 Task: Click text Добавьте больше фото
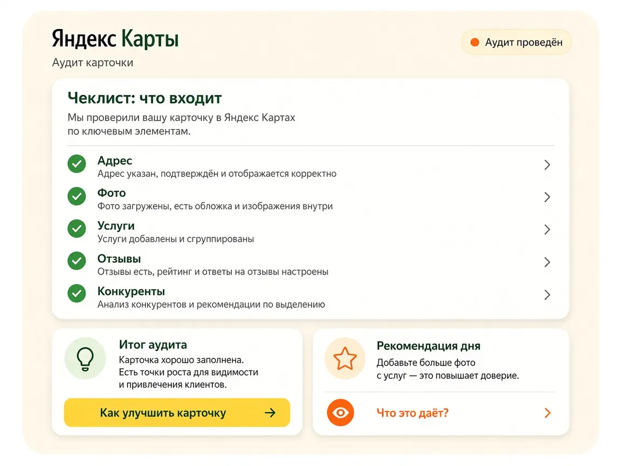pyautogui.click(x=426, y=362)
